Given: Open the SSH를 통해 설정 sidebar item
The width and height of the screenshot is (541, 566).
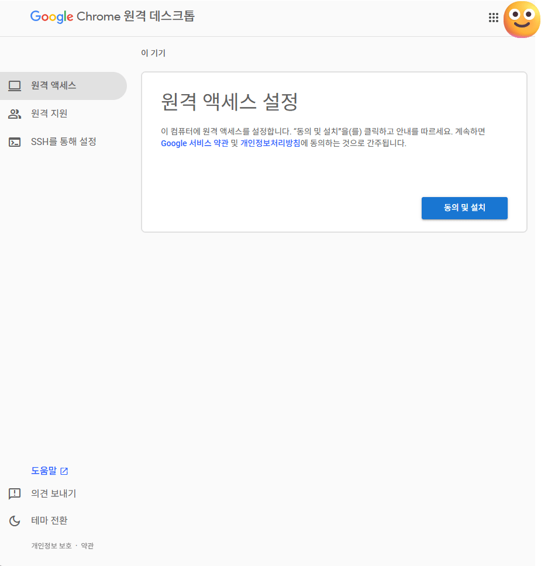Looking at the screenshot, I should 63,142.
